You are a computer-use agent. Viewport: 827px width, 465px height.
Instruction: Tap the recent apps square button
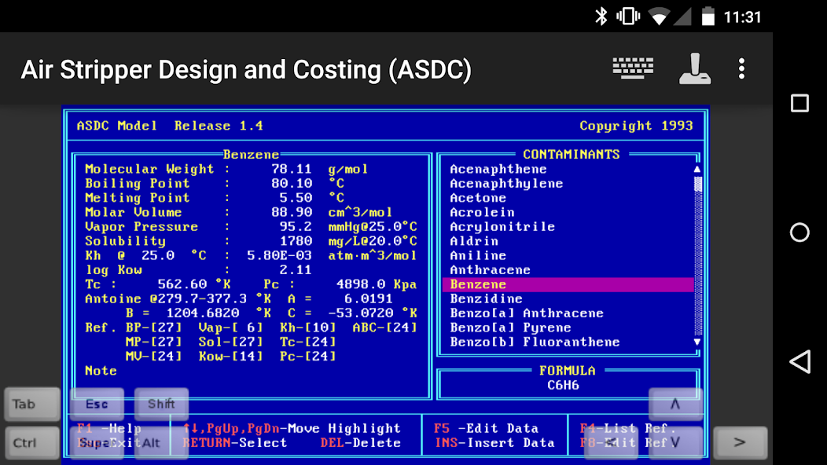[799, 103]
